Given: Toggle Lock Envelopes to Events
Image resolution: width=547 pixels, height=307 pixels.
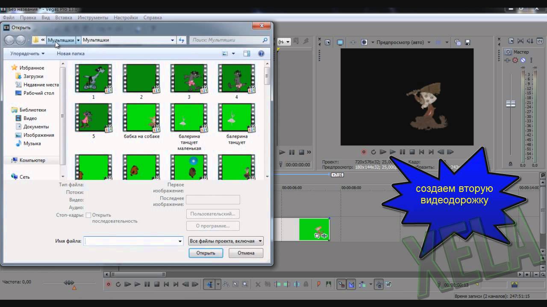Looking at the screenshot, I should point(379,284).
